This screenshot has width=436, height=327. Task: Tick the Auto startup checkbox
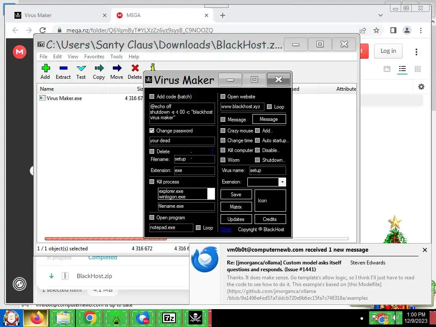258,141
